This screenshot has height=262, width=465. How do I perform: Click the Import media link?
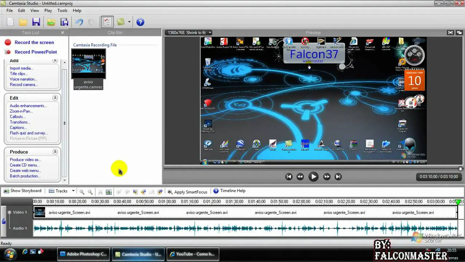22,68
